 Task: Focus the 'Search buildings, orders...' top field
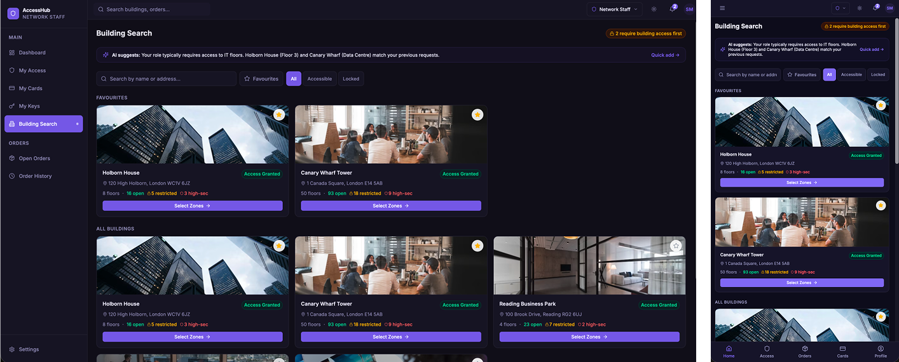pos(153,10)
